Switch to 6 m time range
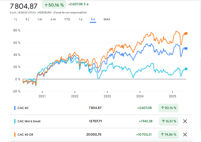The image size is (201, 142). [x=53, y=19]
